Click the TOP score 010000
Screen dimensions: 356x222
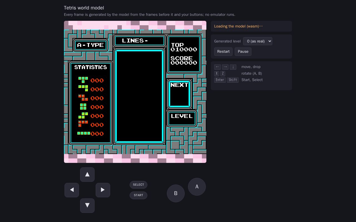(184, 49)
